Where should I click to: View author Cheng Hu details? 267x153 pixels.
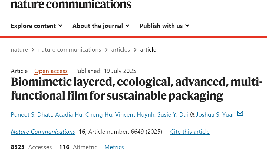click(98, 115)
